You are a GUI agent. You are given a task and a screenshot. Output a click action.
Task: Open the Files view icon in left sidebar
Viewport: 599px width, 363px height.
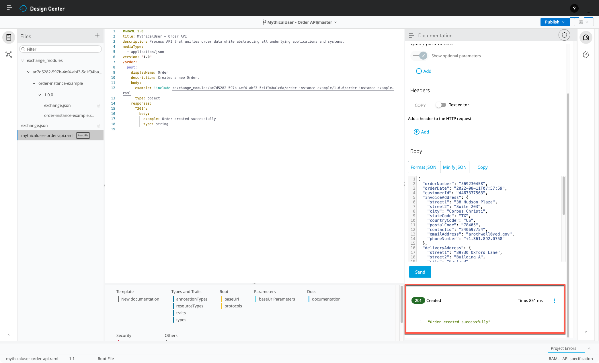[9, 37]
